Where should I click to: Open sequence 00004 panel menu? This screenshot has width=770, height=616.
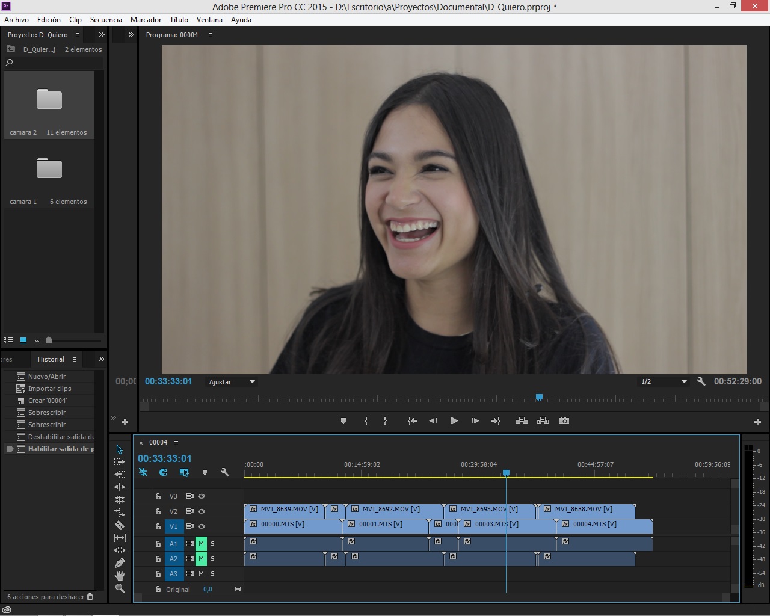pyautogui.click(x=176, y=443)
